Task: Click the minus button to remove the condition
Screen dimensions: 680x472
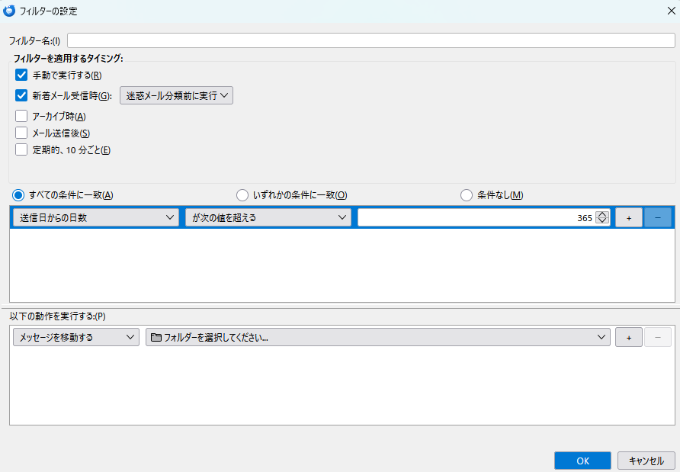Action: 657,217
